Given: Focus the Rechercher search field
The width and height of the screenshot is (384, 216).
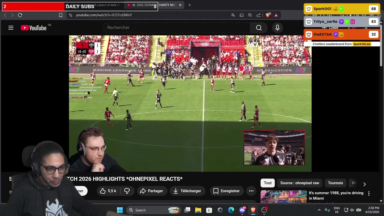Looking at the screenshot, I should [x=176, y=28].
